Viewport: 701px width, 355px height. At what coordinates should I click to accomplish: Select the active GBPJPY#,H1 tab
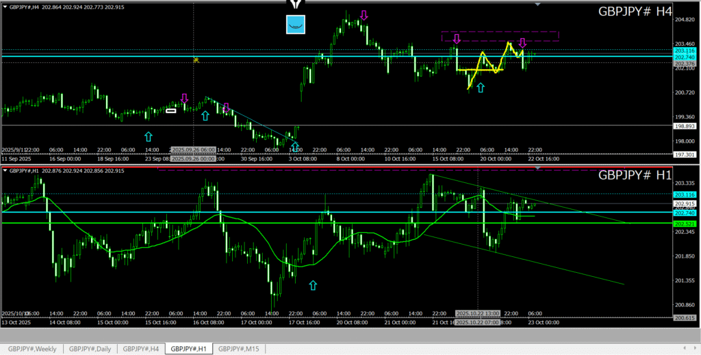(189, 349)
